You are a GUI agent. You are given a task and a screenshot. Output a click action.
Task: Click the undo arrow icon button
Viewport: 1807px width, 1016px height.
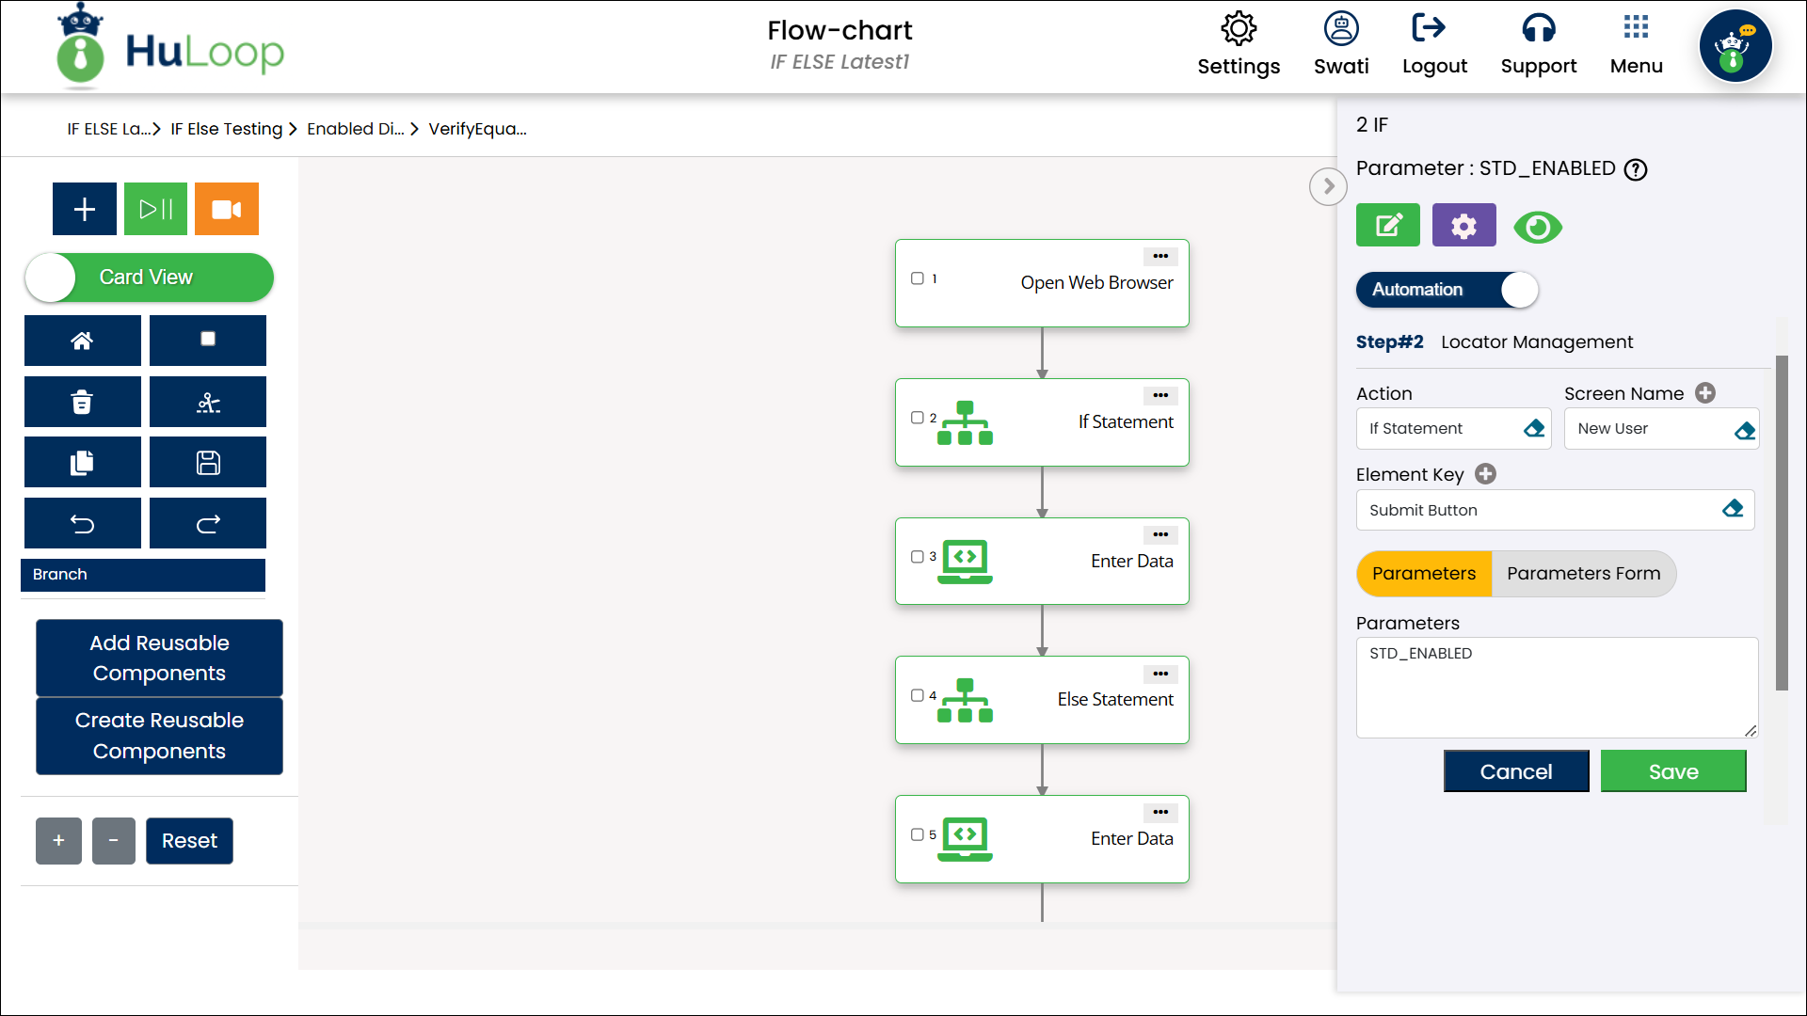pos(82,524)
